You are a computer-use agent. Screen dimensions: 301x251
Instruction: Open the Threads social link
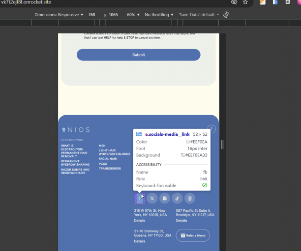pos(190,199)
